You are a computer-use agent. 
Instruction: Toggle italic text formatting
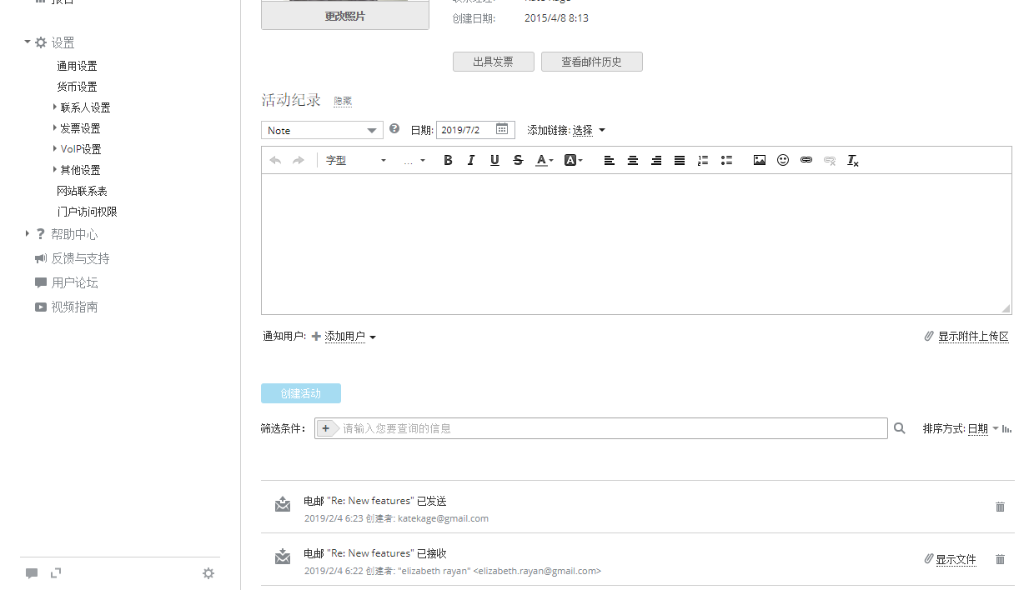[x=471, y=160]
